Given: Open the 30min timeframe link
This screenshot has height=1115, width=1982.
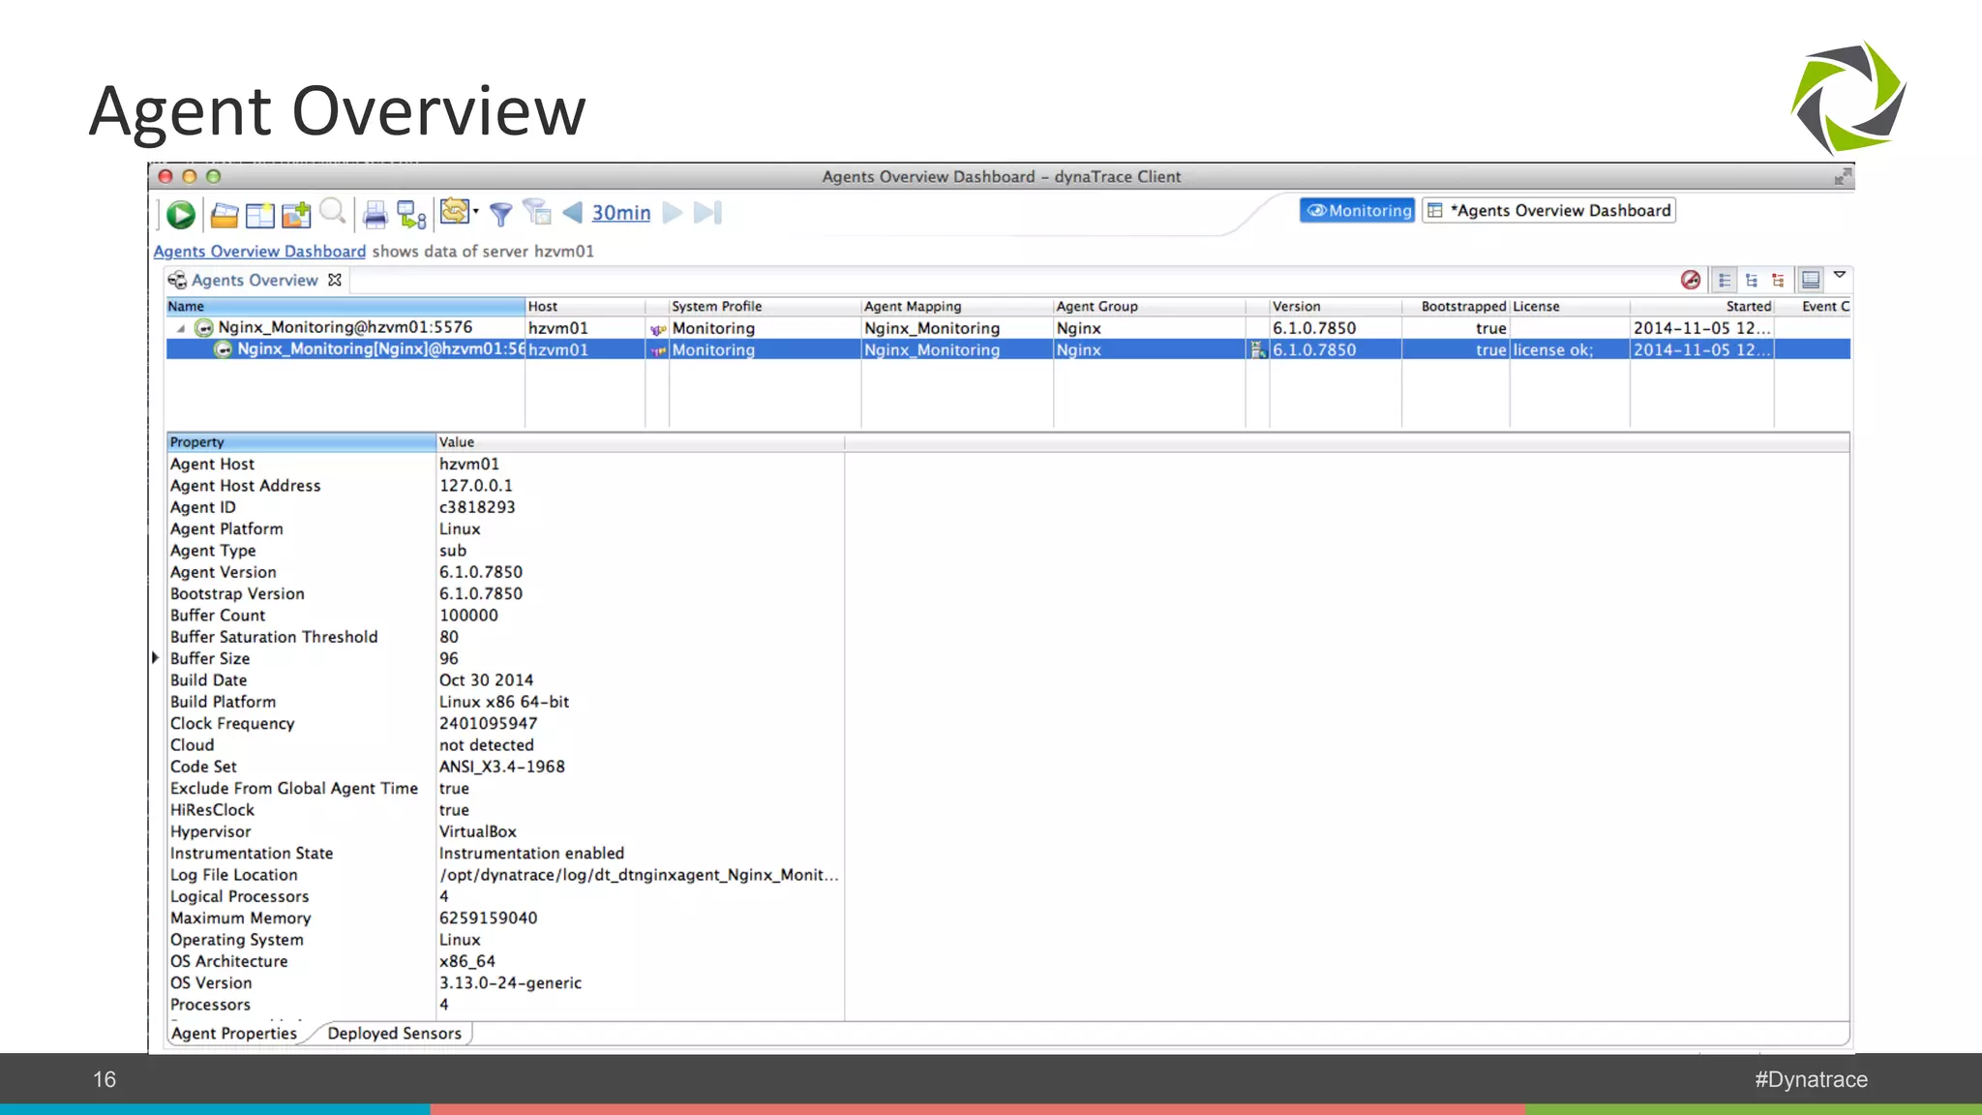Looking at the screenshot, I should 621,213.
